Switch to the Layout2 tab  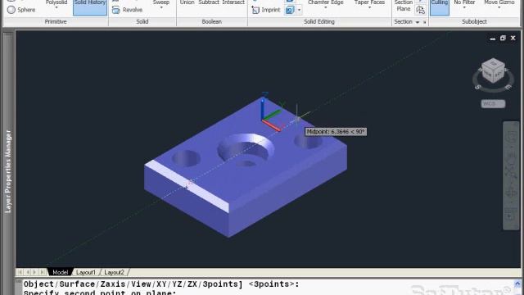point(114,272)
